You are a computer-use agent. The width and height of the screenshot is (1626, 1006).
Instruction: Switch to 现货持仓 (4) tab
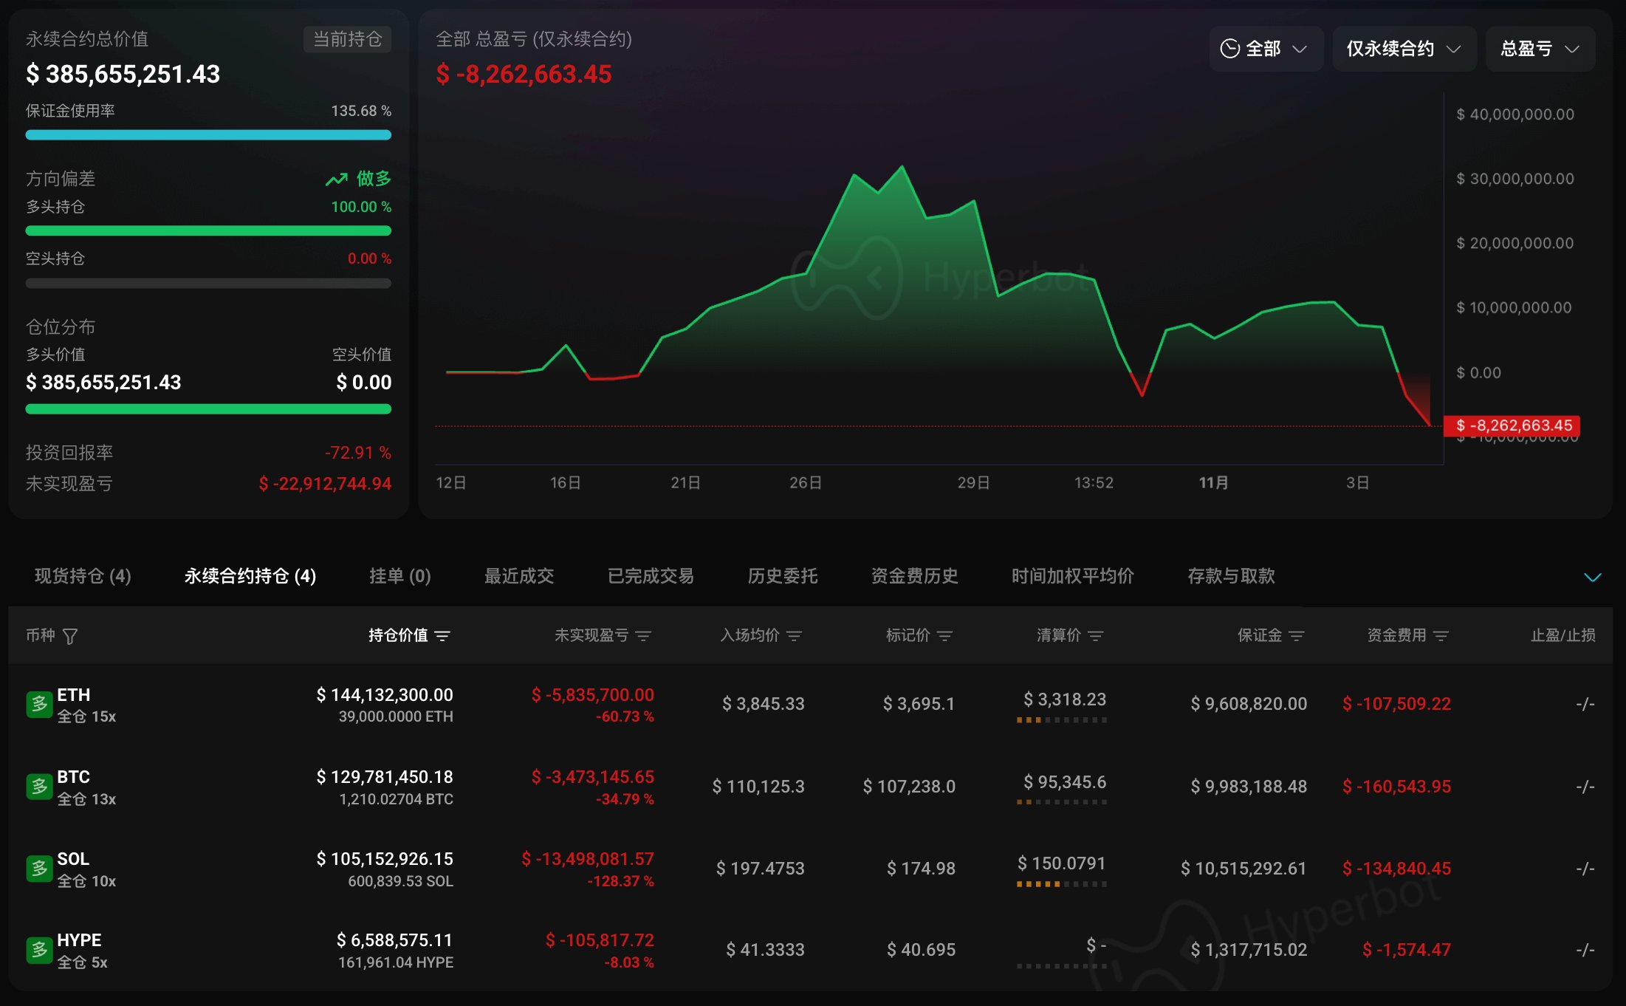tap(83, 576)
